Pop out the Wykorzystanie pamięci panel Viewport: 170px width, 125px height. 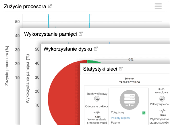81,34
